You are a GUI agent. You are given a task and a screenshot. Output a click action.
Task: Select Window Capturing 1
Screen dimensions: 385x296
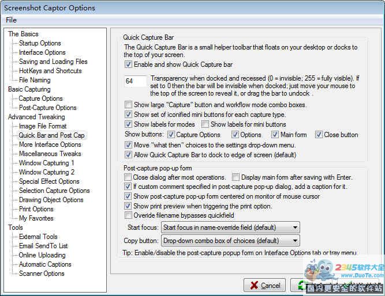click(x=46, y=163)
